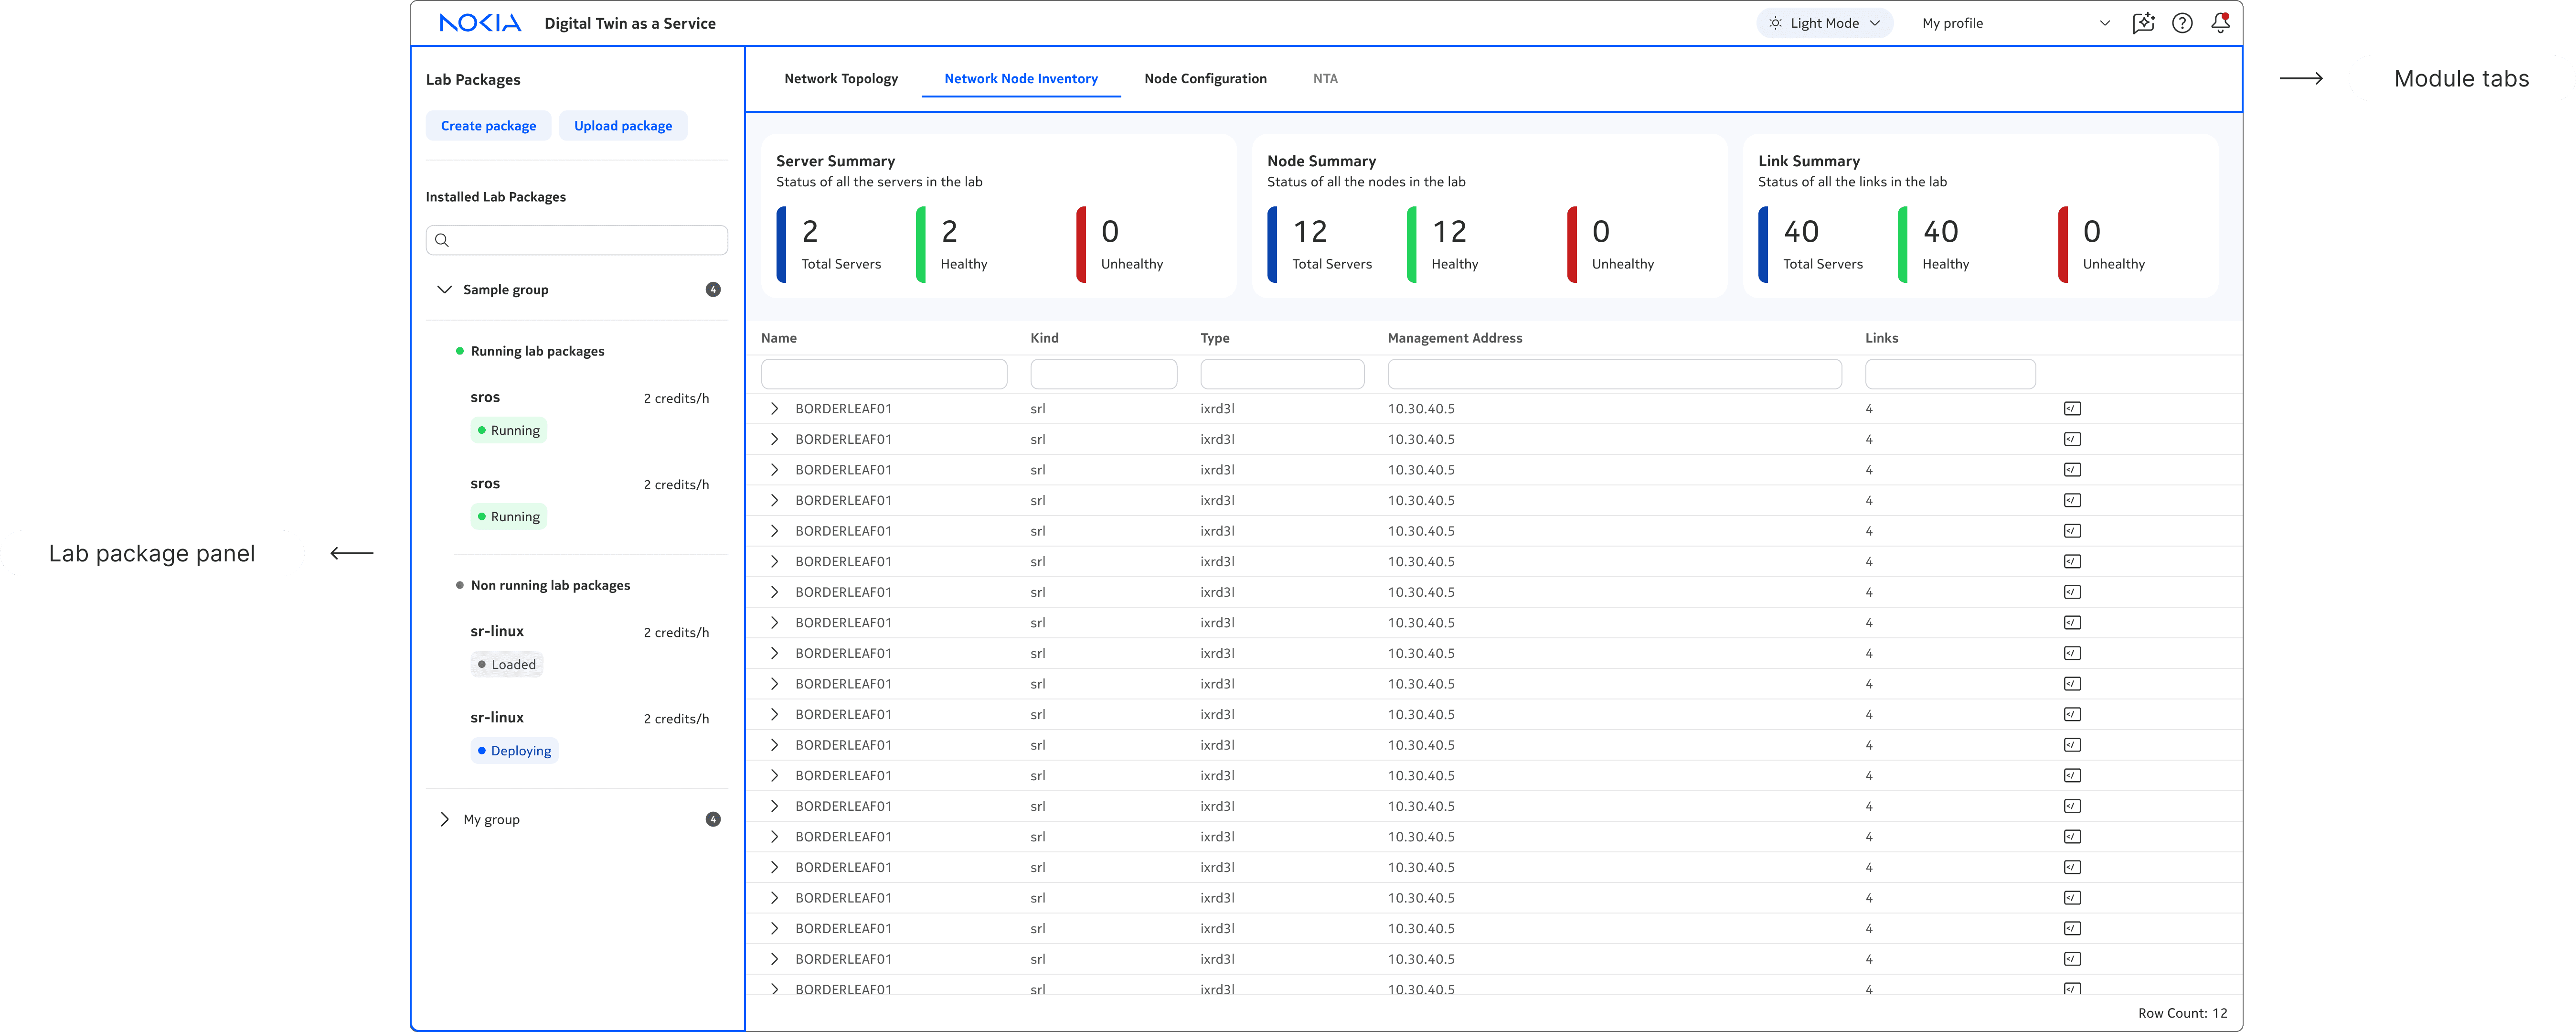The height and width of the screenshot is (1032, 2576).
Task: Open the NTA tab
Action: tap(1324, 78)
